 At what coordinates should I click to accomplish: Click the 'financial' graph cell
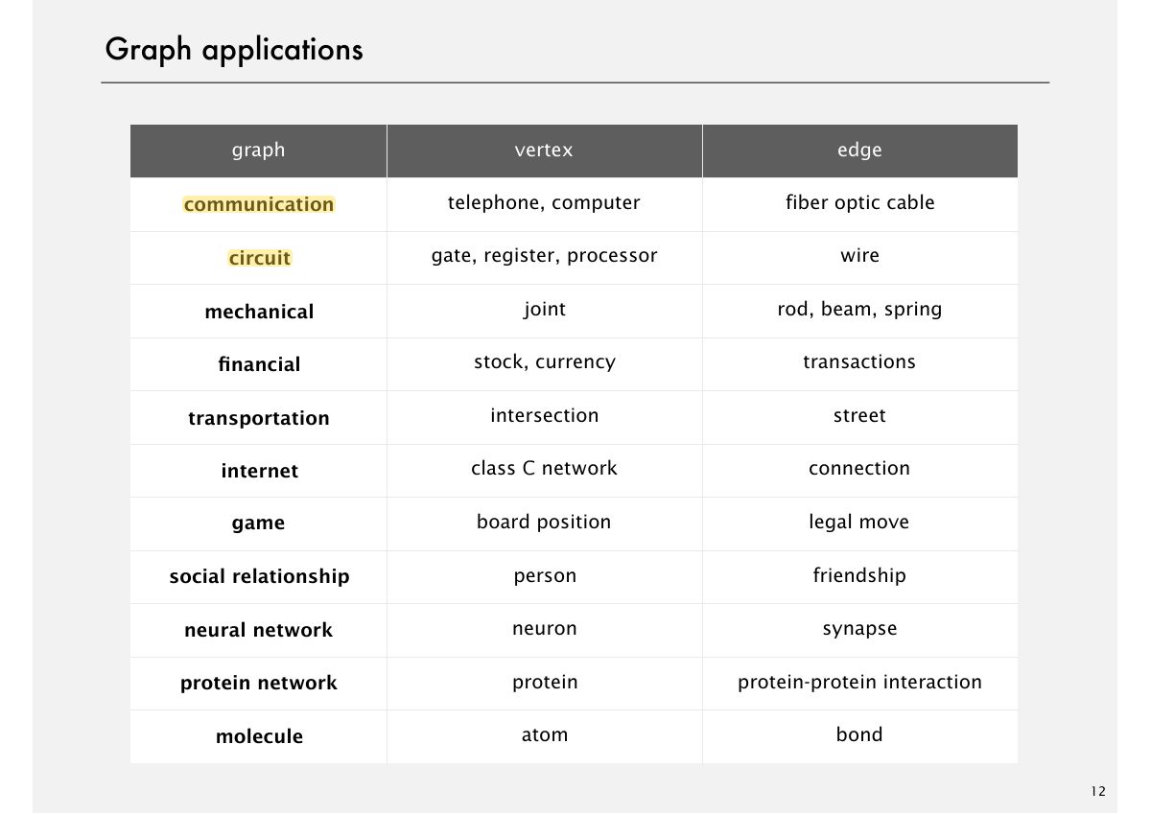point(259,364)
